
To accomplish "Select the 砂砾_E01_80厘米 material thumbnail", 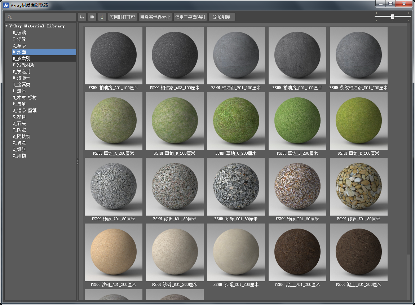I will click(359, 187).
